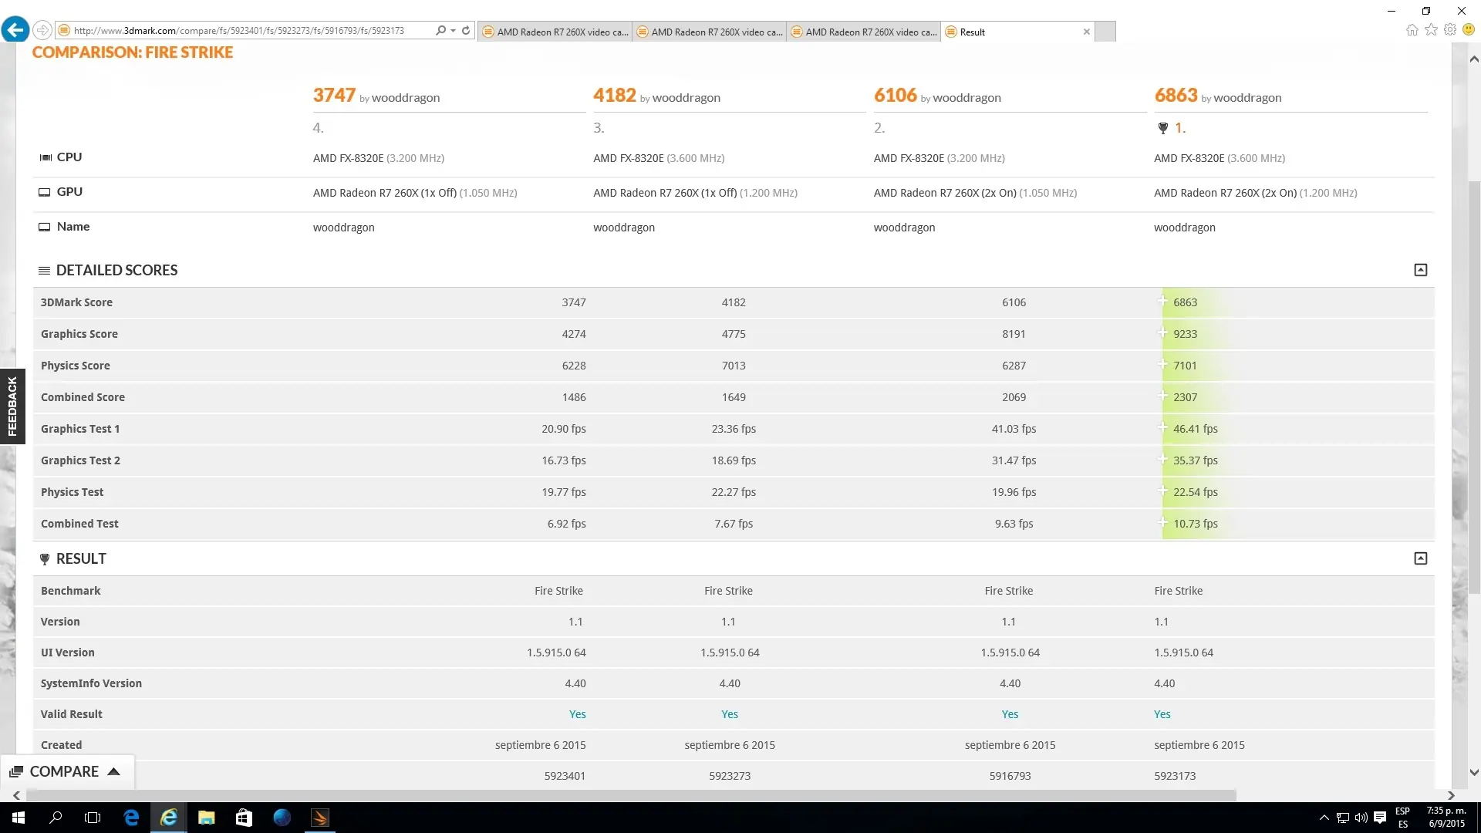The width and height of the screenshot is (1481, 833).
Task: Open Favorites with the star icon
Action: 1431,30
